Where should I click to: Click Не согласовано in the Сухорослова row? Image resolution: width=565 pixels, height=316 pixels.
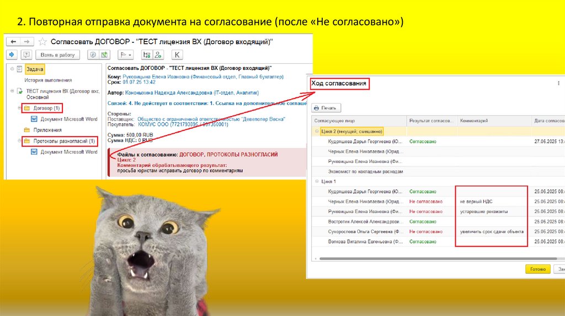pos(425,232)
